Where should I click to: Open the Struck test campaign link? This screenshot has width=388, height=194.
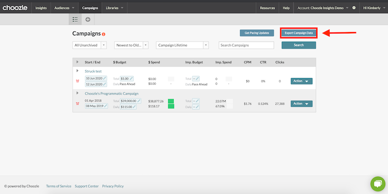[x=93, y=71]
